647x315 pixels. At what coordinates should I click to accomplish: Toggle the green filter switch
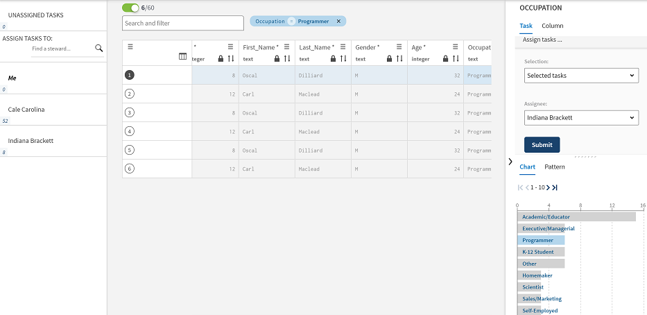tap(130, 8)
